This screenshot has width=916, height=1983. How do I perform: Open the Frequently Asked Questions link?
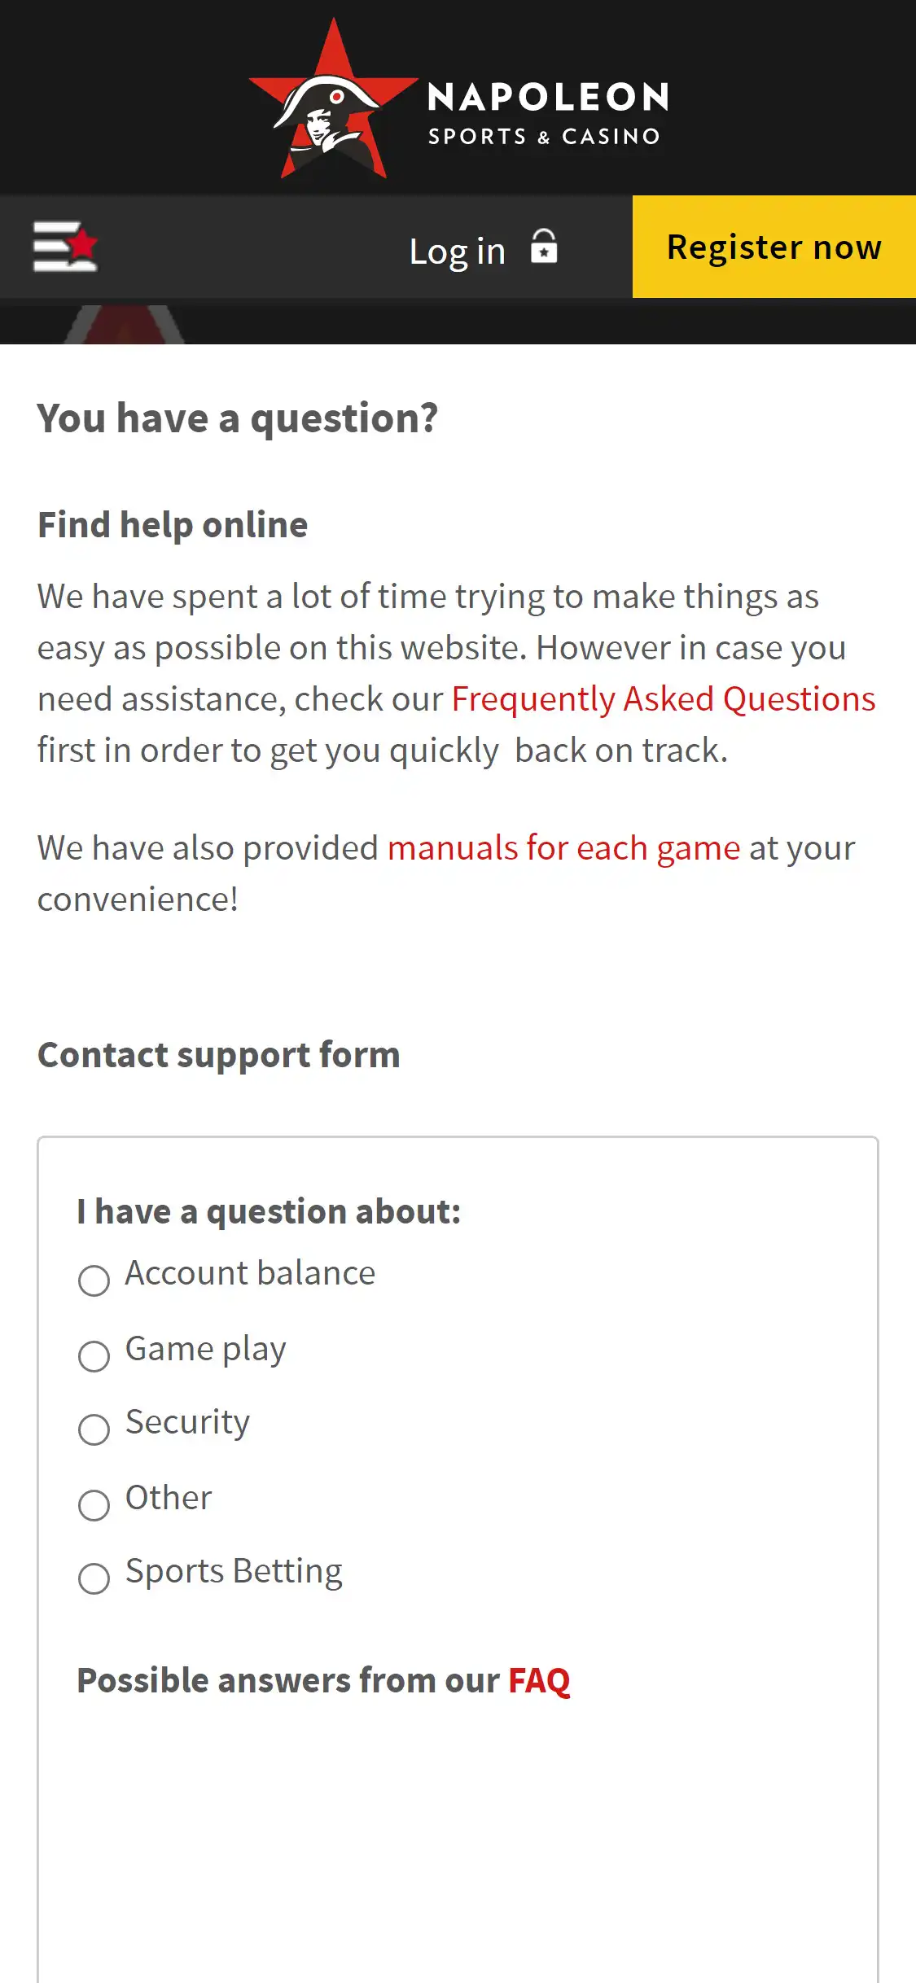click(663, 699)
